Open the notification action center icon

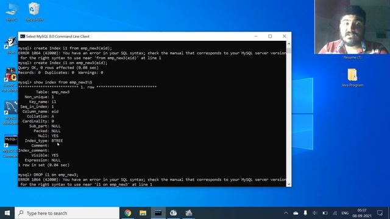pos(380,213)
